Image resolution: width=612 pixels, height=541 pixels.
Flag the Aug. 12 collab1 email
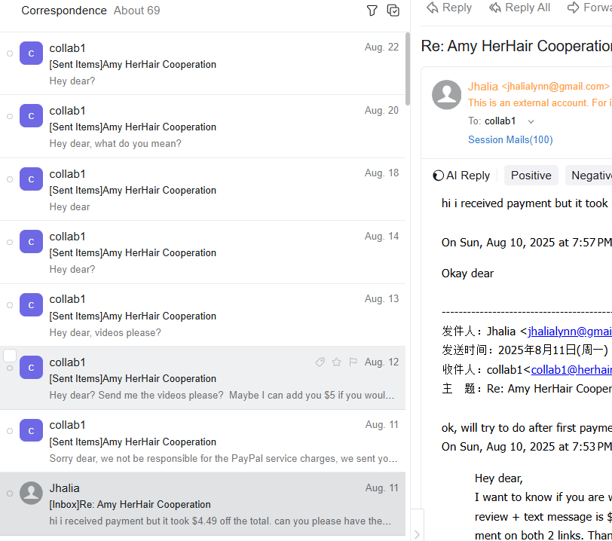pos(353,362)
